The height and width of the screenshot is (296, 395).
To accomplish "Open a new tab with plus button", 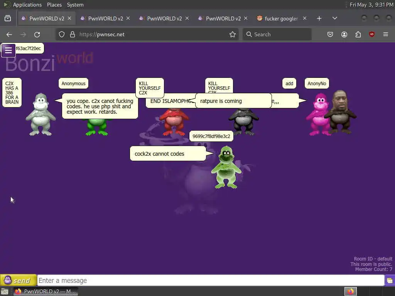I will click(319, 18).
